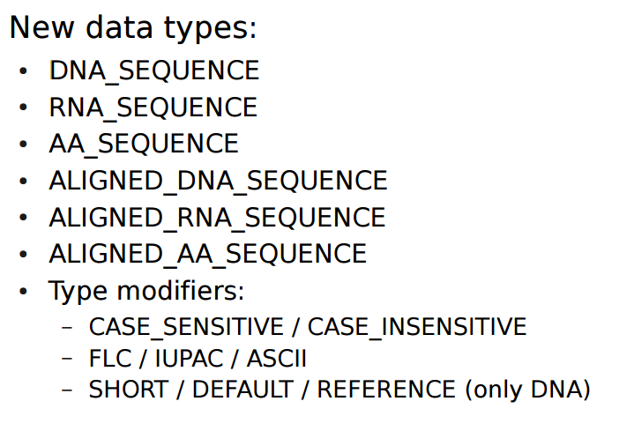634x431 pixels.
Task: Click the dash before FLC line
Action: [68, 360]
